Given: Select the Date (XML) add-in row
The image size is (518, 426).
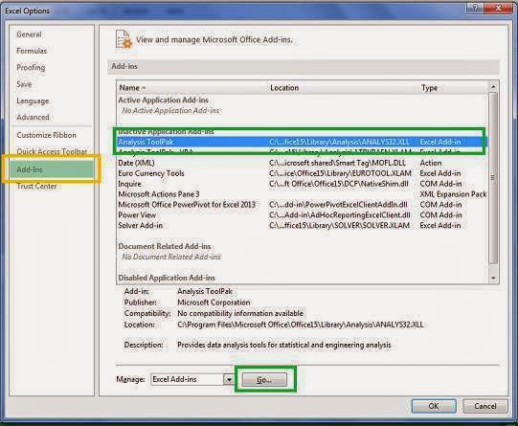Looking at the screenshot, I should (x=303, y=163).
